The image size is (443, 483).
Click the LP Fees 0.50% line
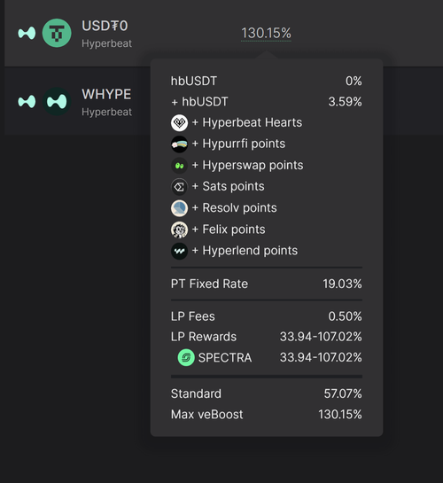coord(267,316)
